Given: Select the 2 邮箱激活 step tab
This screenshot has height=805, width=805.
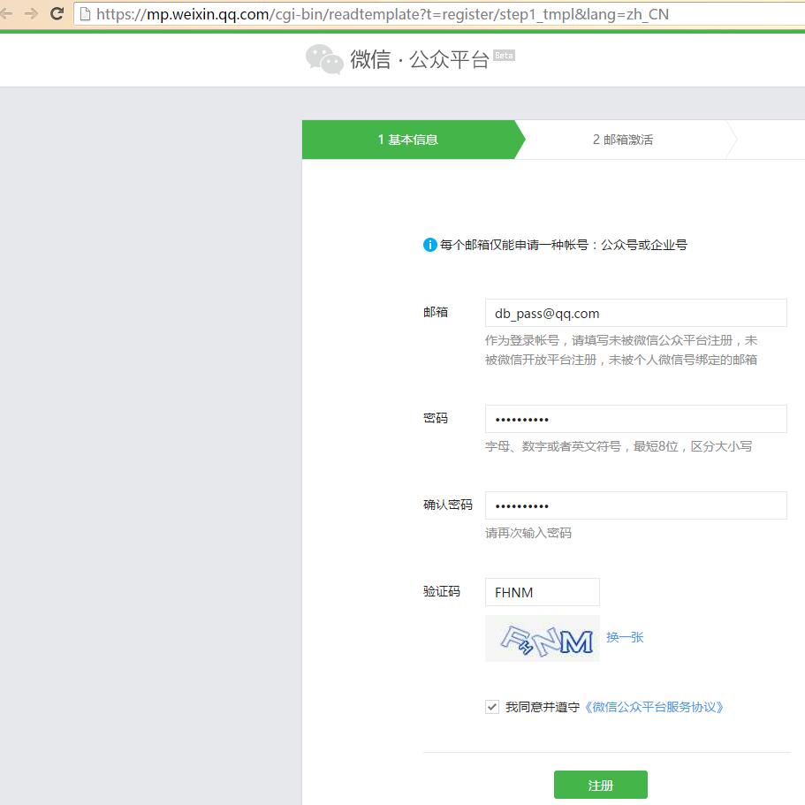Looking at the screenshot, I should (623, 140).
